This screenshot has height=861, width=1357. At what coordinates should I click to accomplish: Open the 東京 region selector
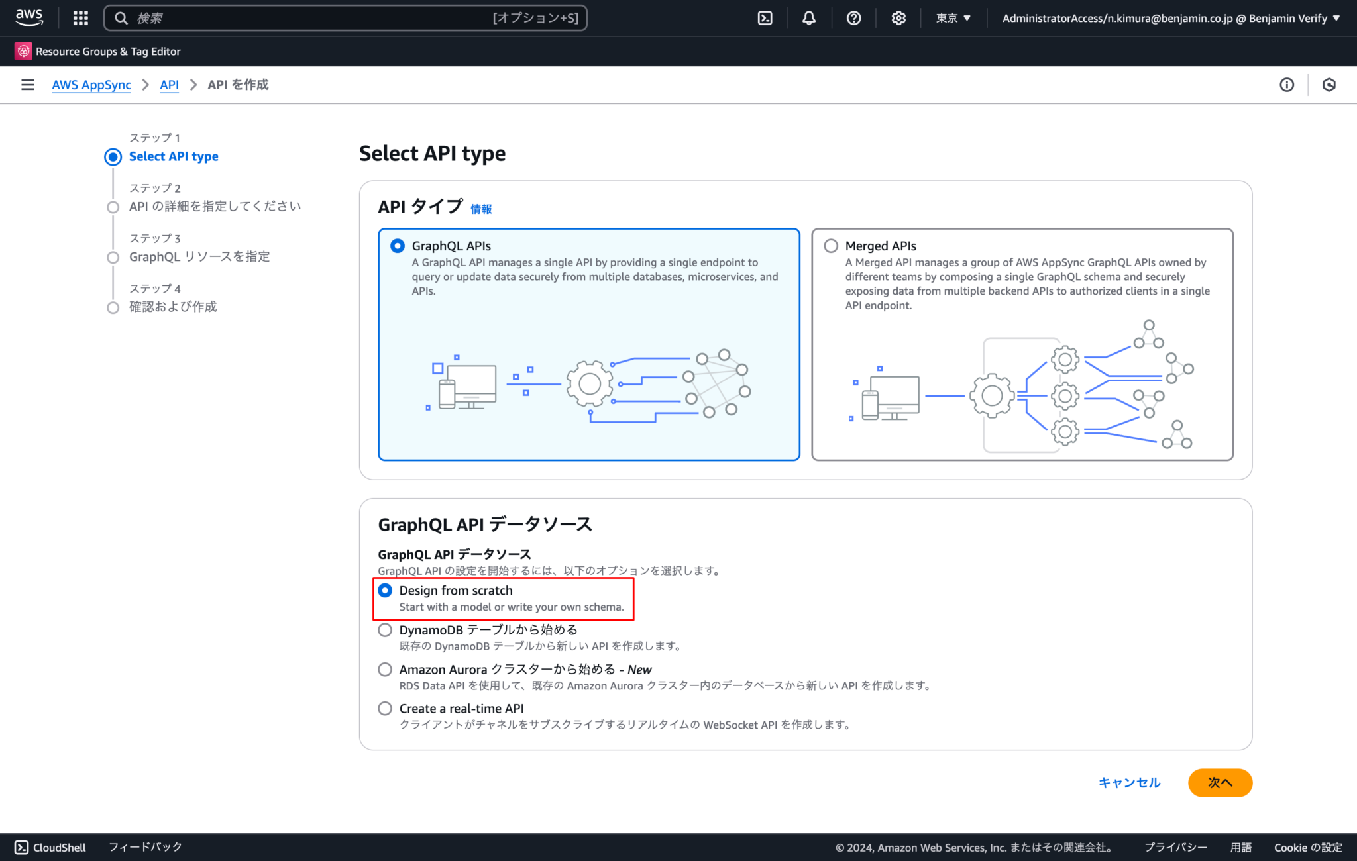click(x=952, y=18)
